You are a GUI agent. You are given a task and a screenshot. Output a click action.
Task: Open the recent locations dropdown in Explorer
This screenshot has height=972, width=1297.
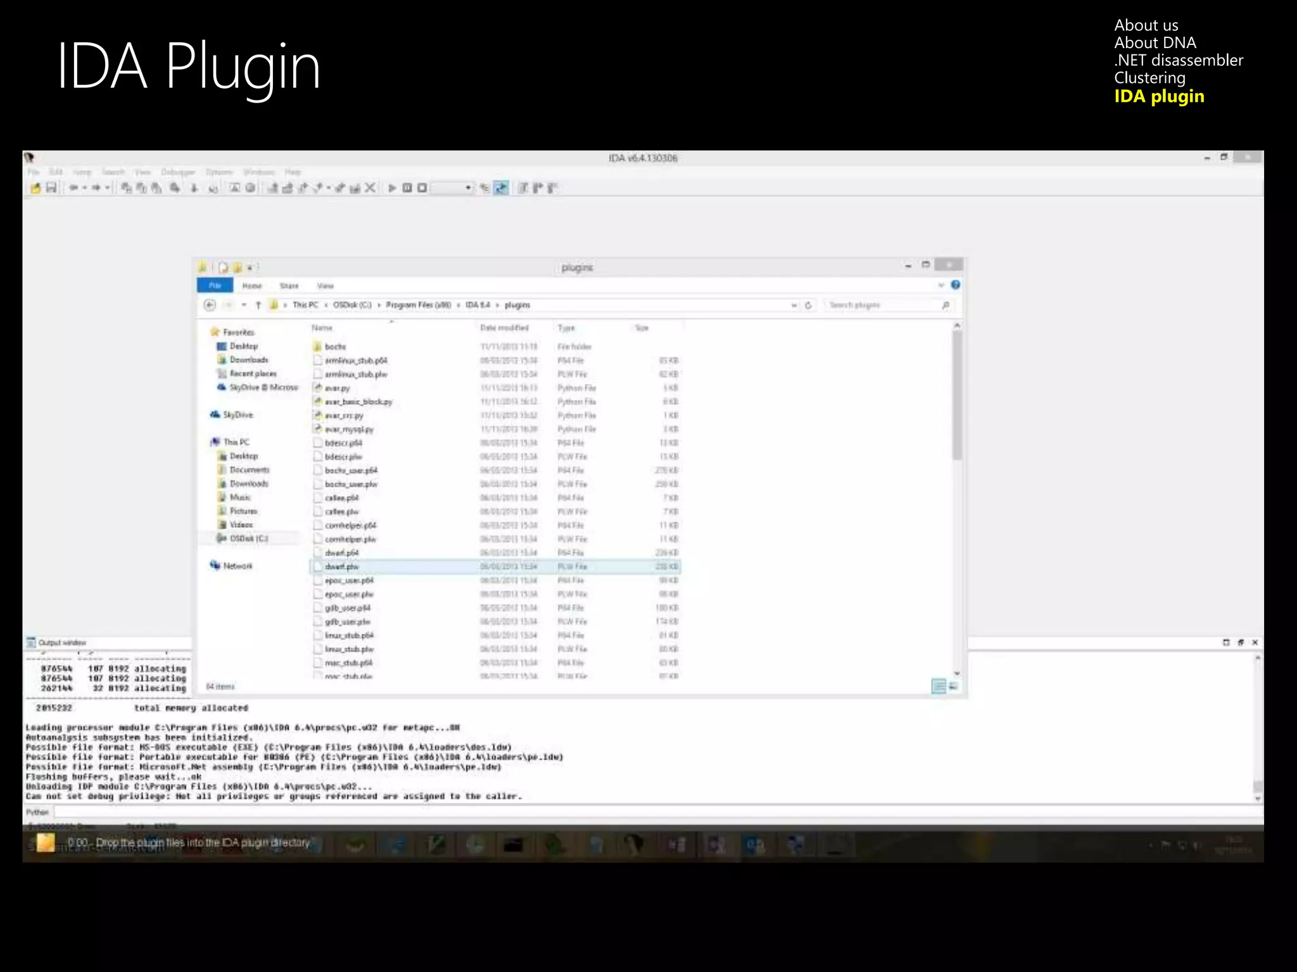coord(244,305)
